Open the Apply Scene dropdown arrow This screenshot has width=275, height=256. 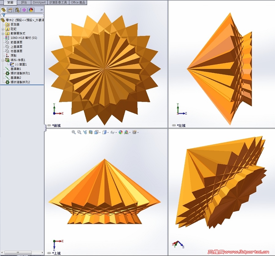click(130, 133)
